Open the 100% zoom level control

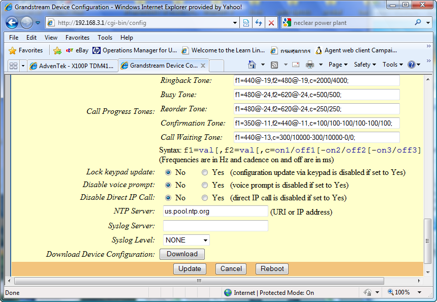tap(404, 292)
